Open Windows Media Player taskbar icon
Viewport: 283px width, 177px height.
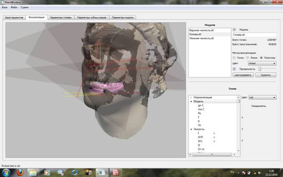tap(47, 173)
